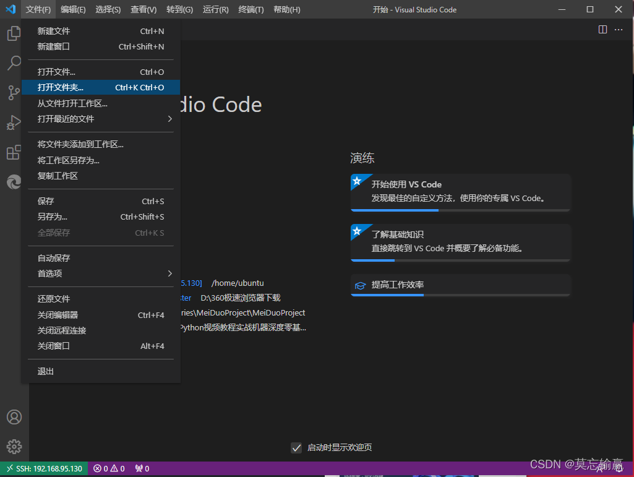Open the 帮助(H) menu
Viewport: 634px width, 477px height.
pyautogui.click(x=286, y=9)
